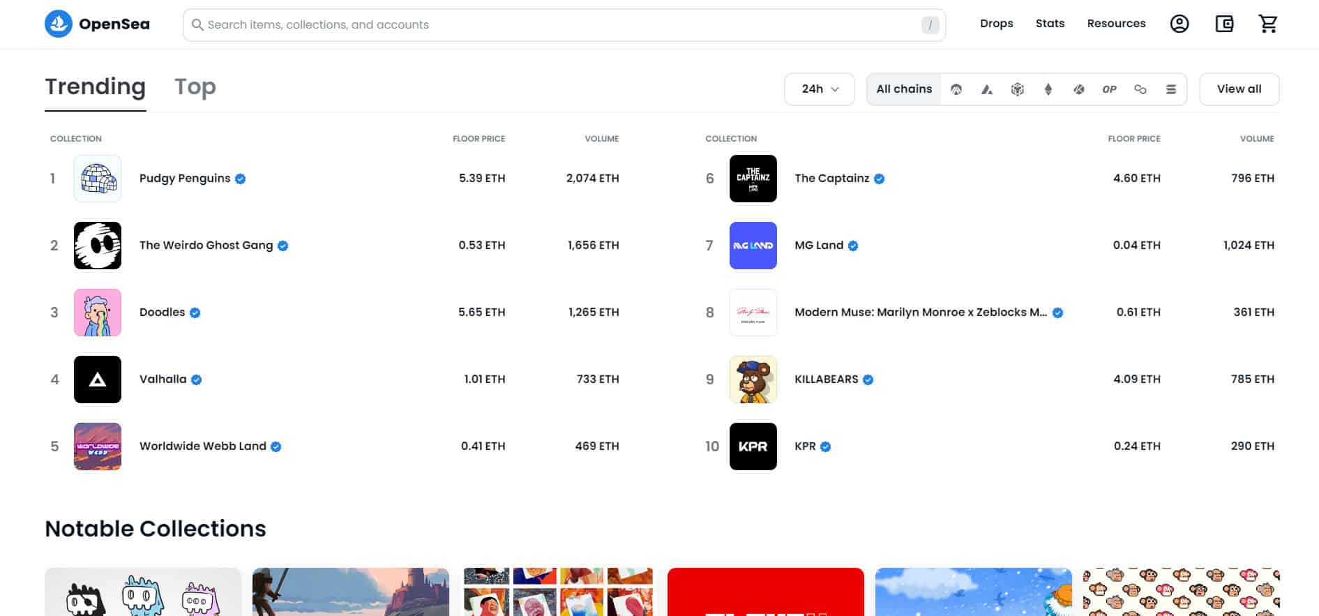1319x616 pixels.
Task: Filter by BNB Chain cube icon
Action: tap(1018, 89)
